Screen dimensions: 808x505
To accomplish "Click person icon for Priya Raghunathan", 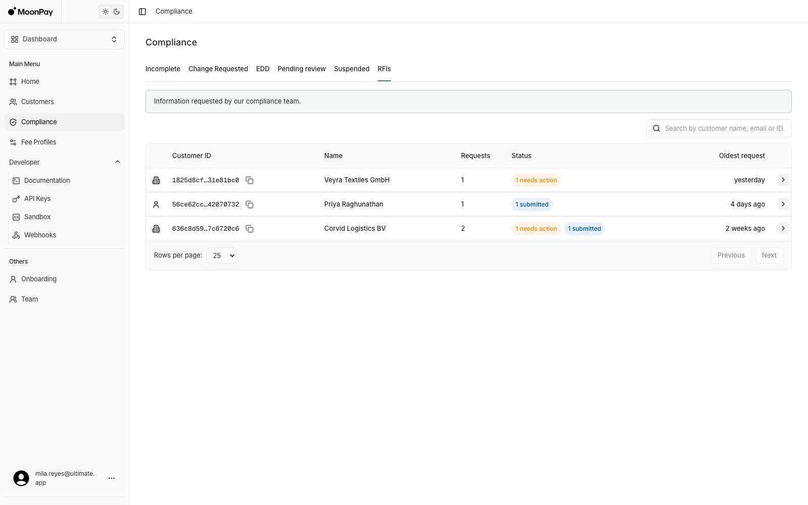I will click(156, 205).
